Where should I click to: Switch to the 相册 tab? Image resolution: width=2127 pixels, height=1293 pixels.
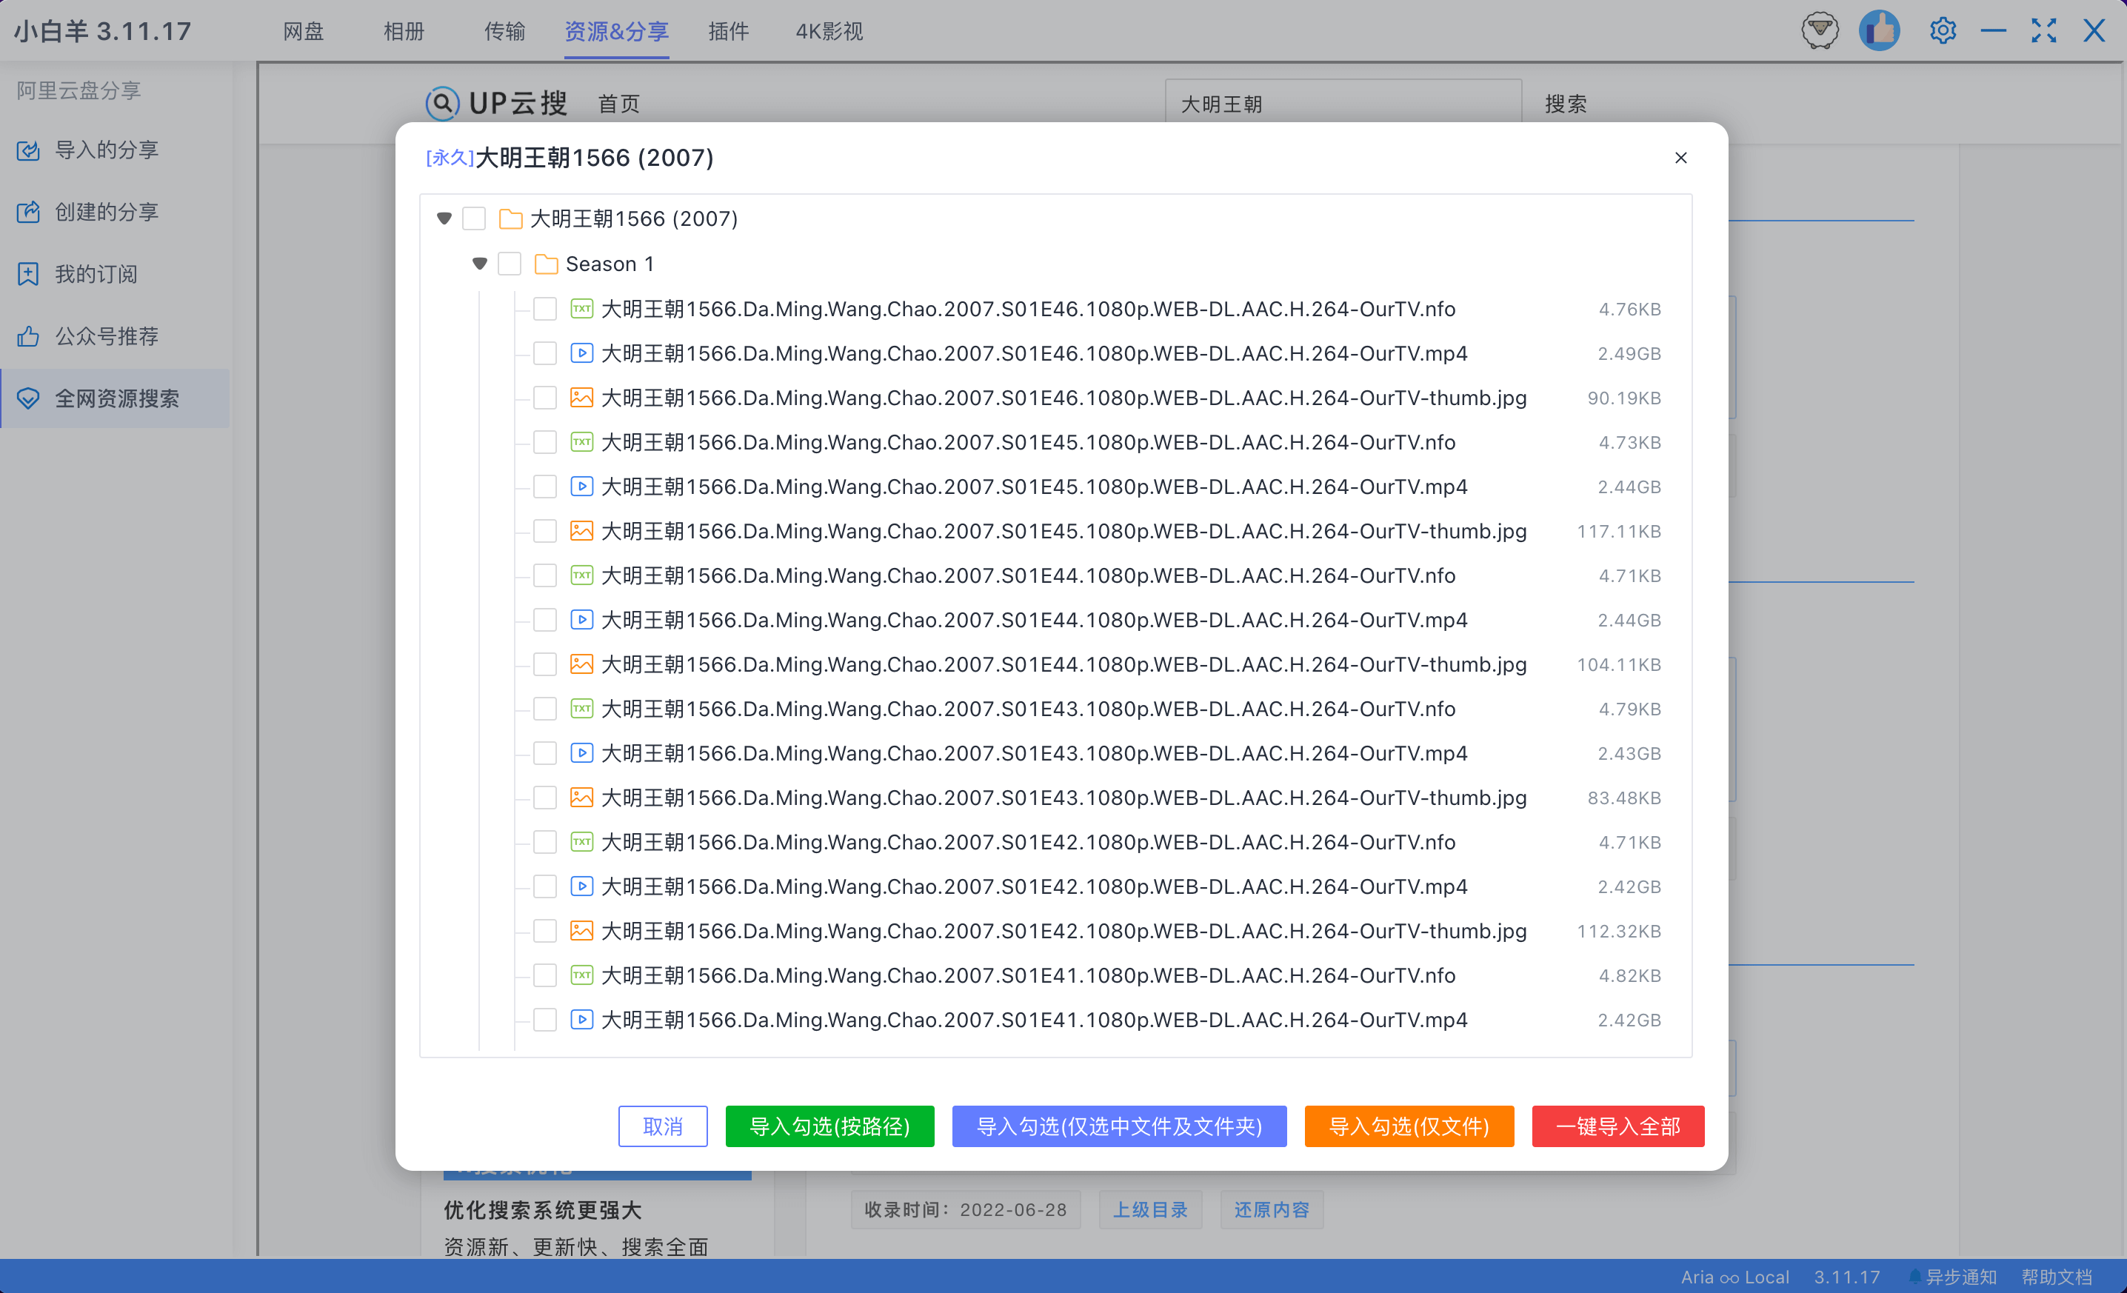tap(404, 32)
